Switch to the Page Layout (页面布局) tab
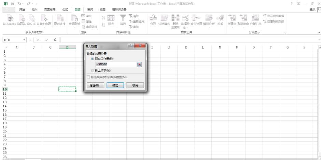The height and width of the screenshot is (160, 321). (x=50, y=10)
